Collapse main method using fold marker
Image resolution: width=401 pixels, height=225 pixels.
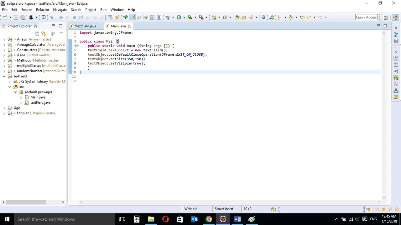pyautogui.click(x=77, y=46)
